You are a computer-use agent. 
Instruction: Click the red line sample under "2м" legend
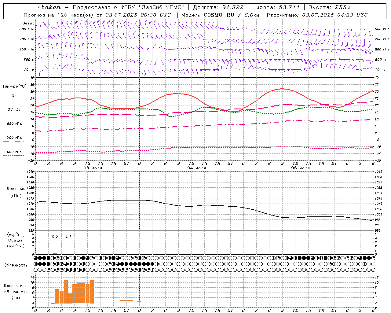[x=14, y=99]
